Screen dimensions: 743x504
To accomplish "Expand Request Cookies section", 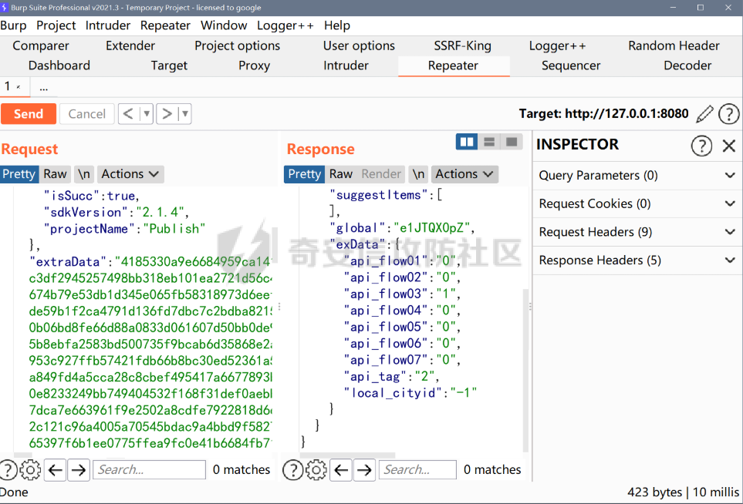I will pyautogui.click(x=637, y=204).
